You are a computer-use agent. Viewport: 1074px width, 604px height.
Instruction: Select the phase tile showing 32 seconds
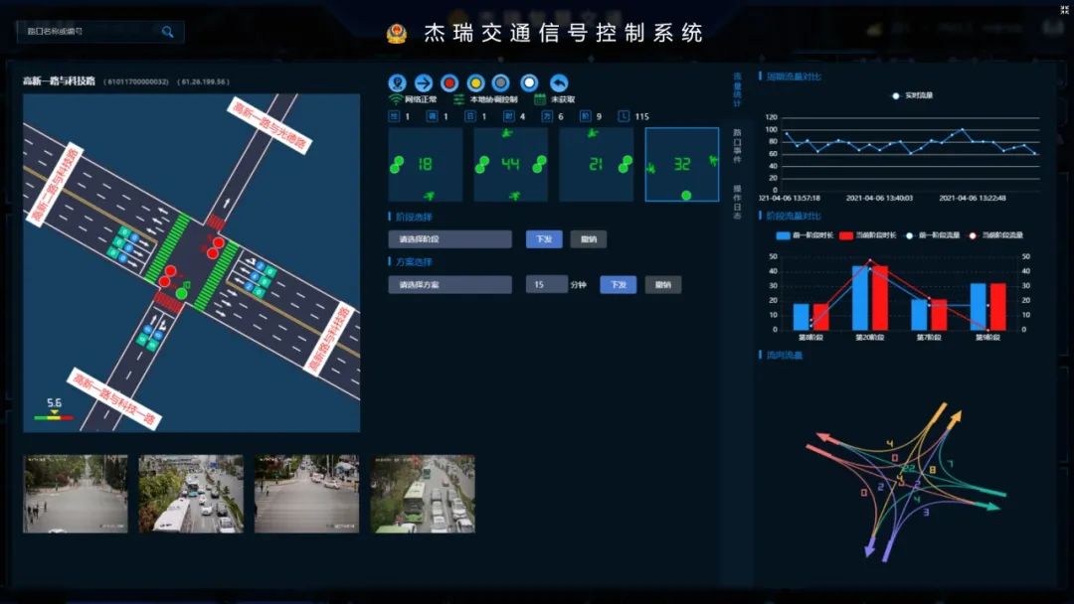pos(681,165)
